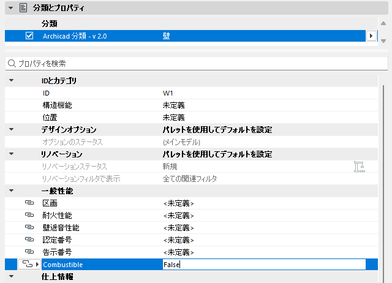The width and height of the screenshot is (392, 283).
Task: Click the link icon beside 耐火性能
Action: point(29,215)
